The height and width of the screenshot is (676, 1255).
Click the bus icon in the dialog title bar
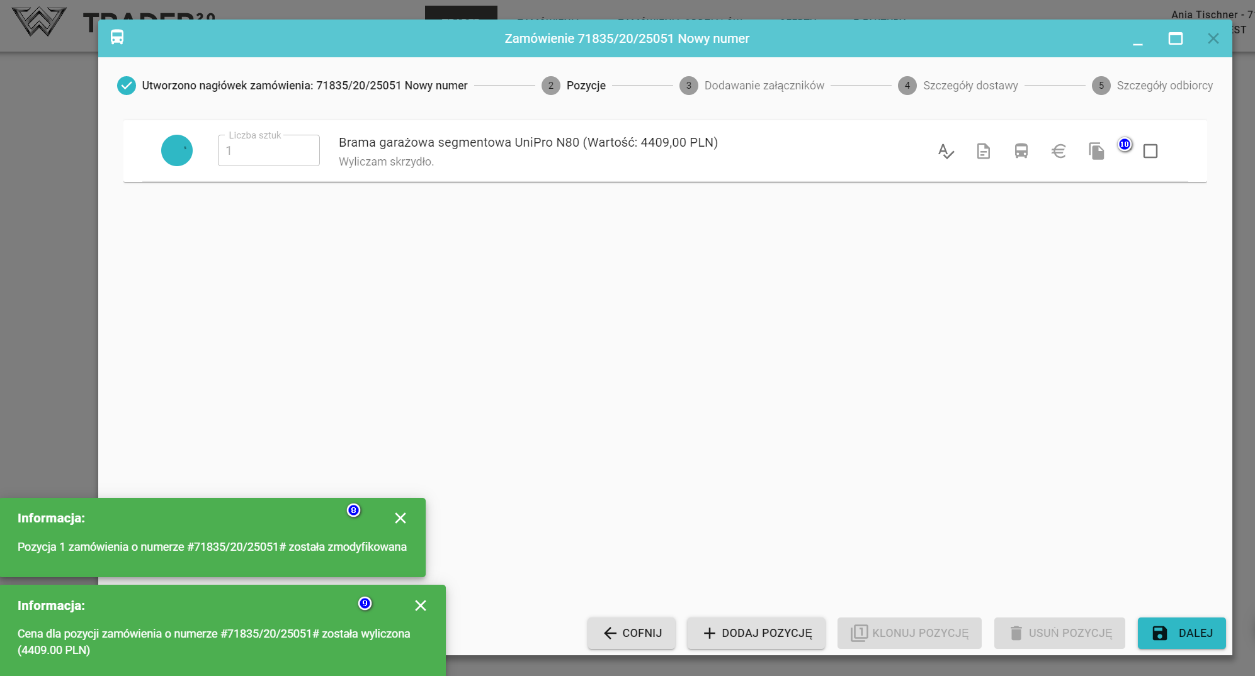[x=117, y=38]
